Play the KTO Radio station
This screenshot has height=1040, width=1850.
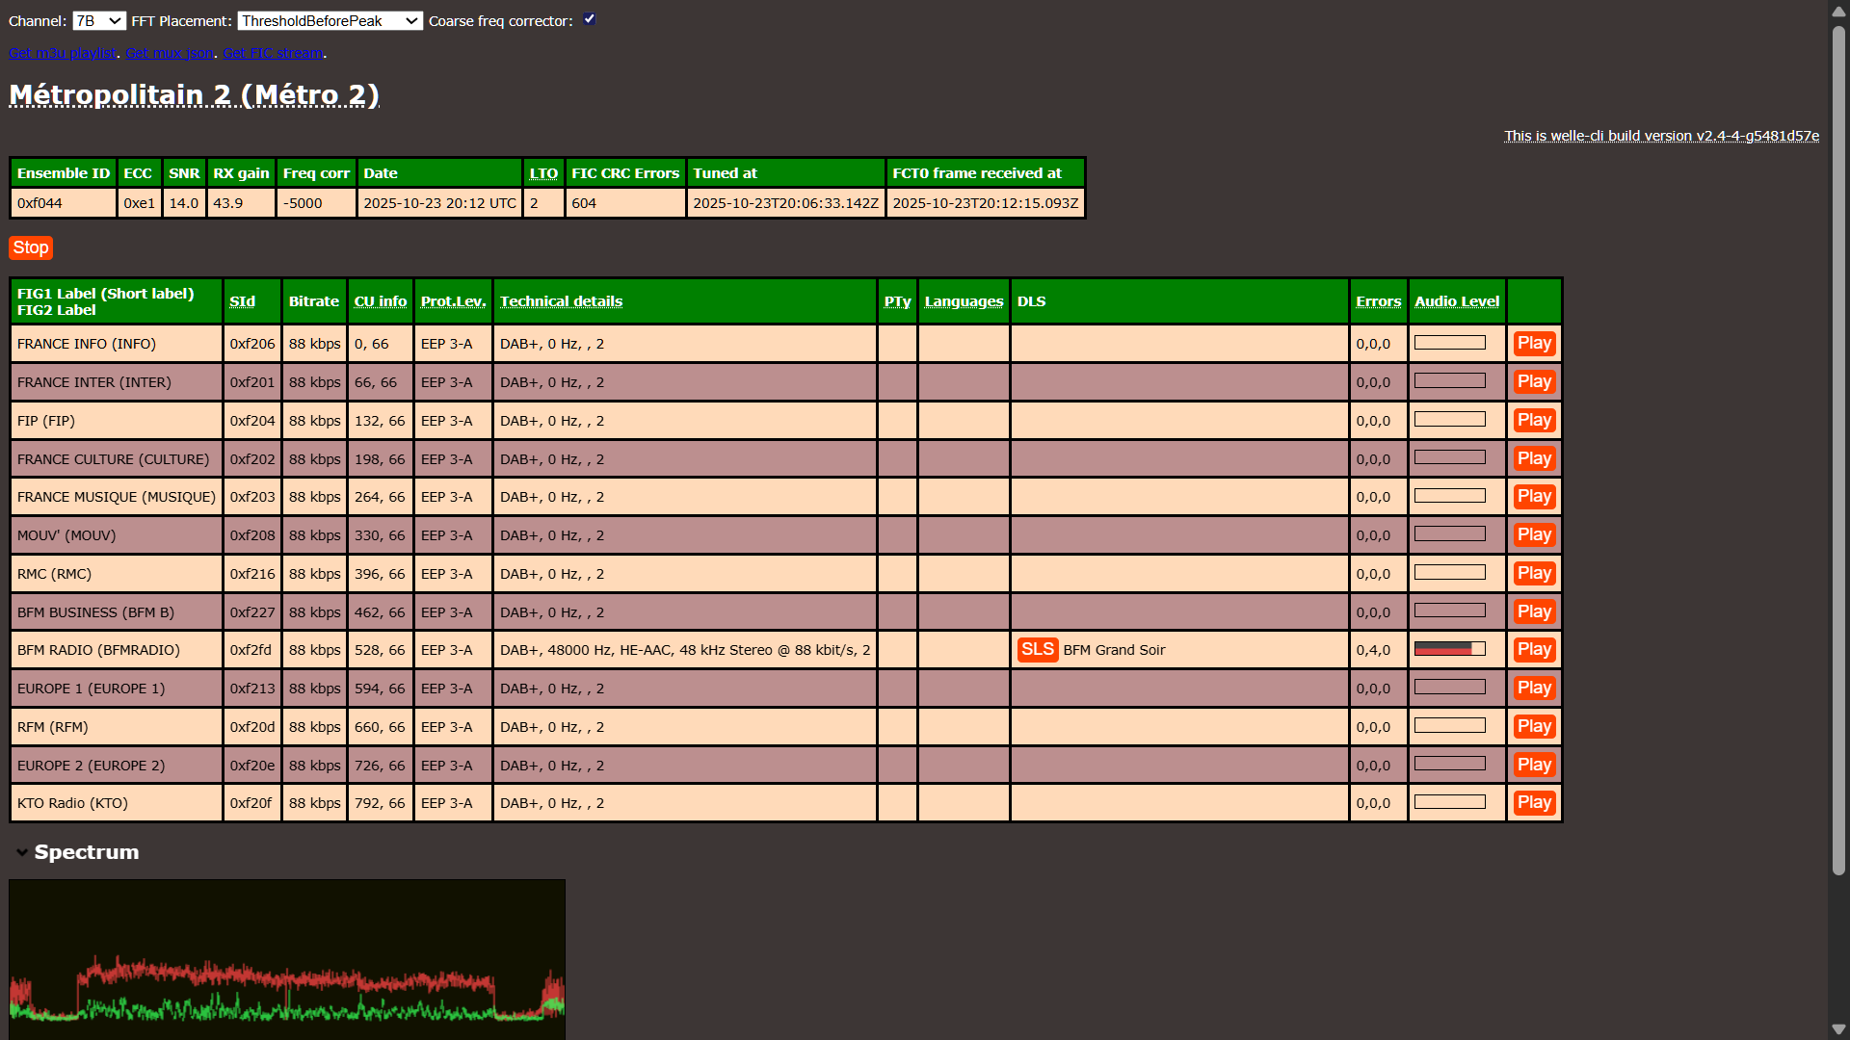pyautogui.click(x=1533, y=803)
